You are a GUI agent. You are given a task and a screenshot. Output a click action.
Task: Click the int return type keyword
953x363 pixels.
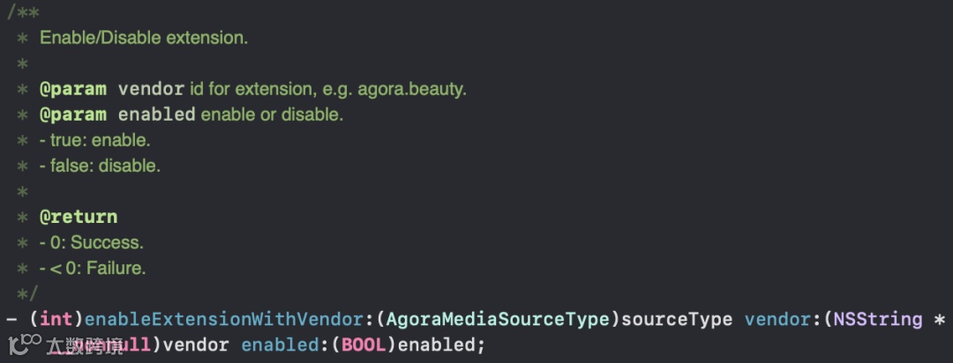point(56,318)
